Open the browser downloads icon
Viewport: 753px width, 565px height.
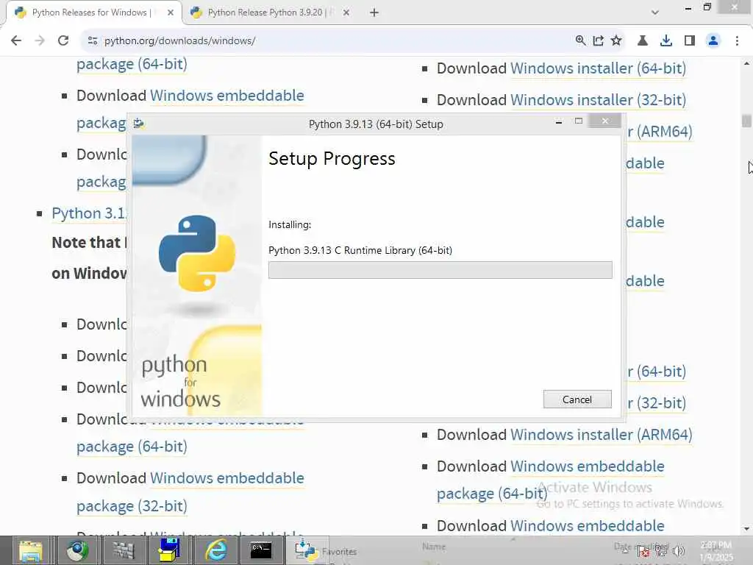click(x=665, y=40)
